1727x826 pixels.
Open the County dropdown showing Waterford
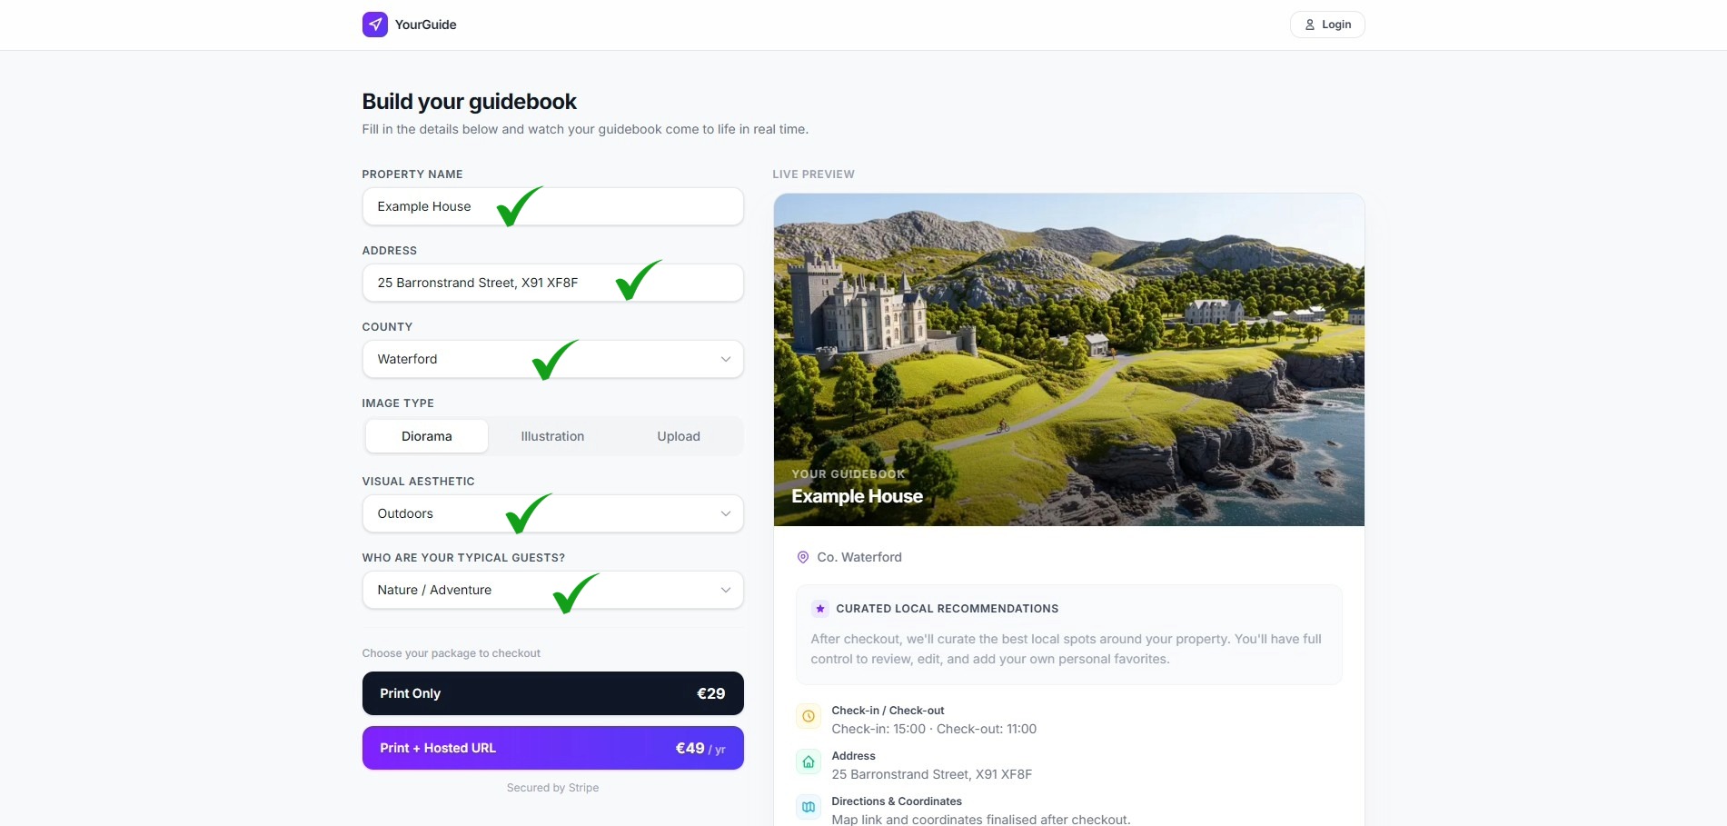pyautogui.click(x=552, y=359)
